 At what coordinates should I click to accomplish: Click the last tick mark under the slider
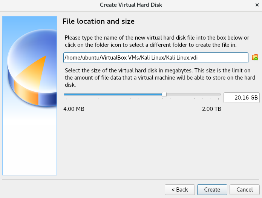tap(218, 99)
